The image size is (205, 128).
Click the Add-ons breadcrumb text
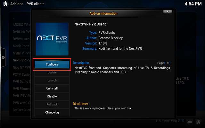click(17, 4)
